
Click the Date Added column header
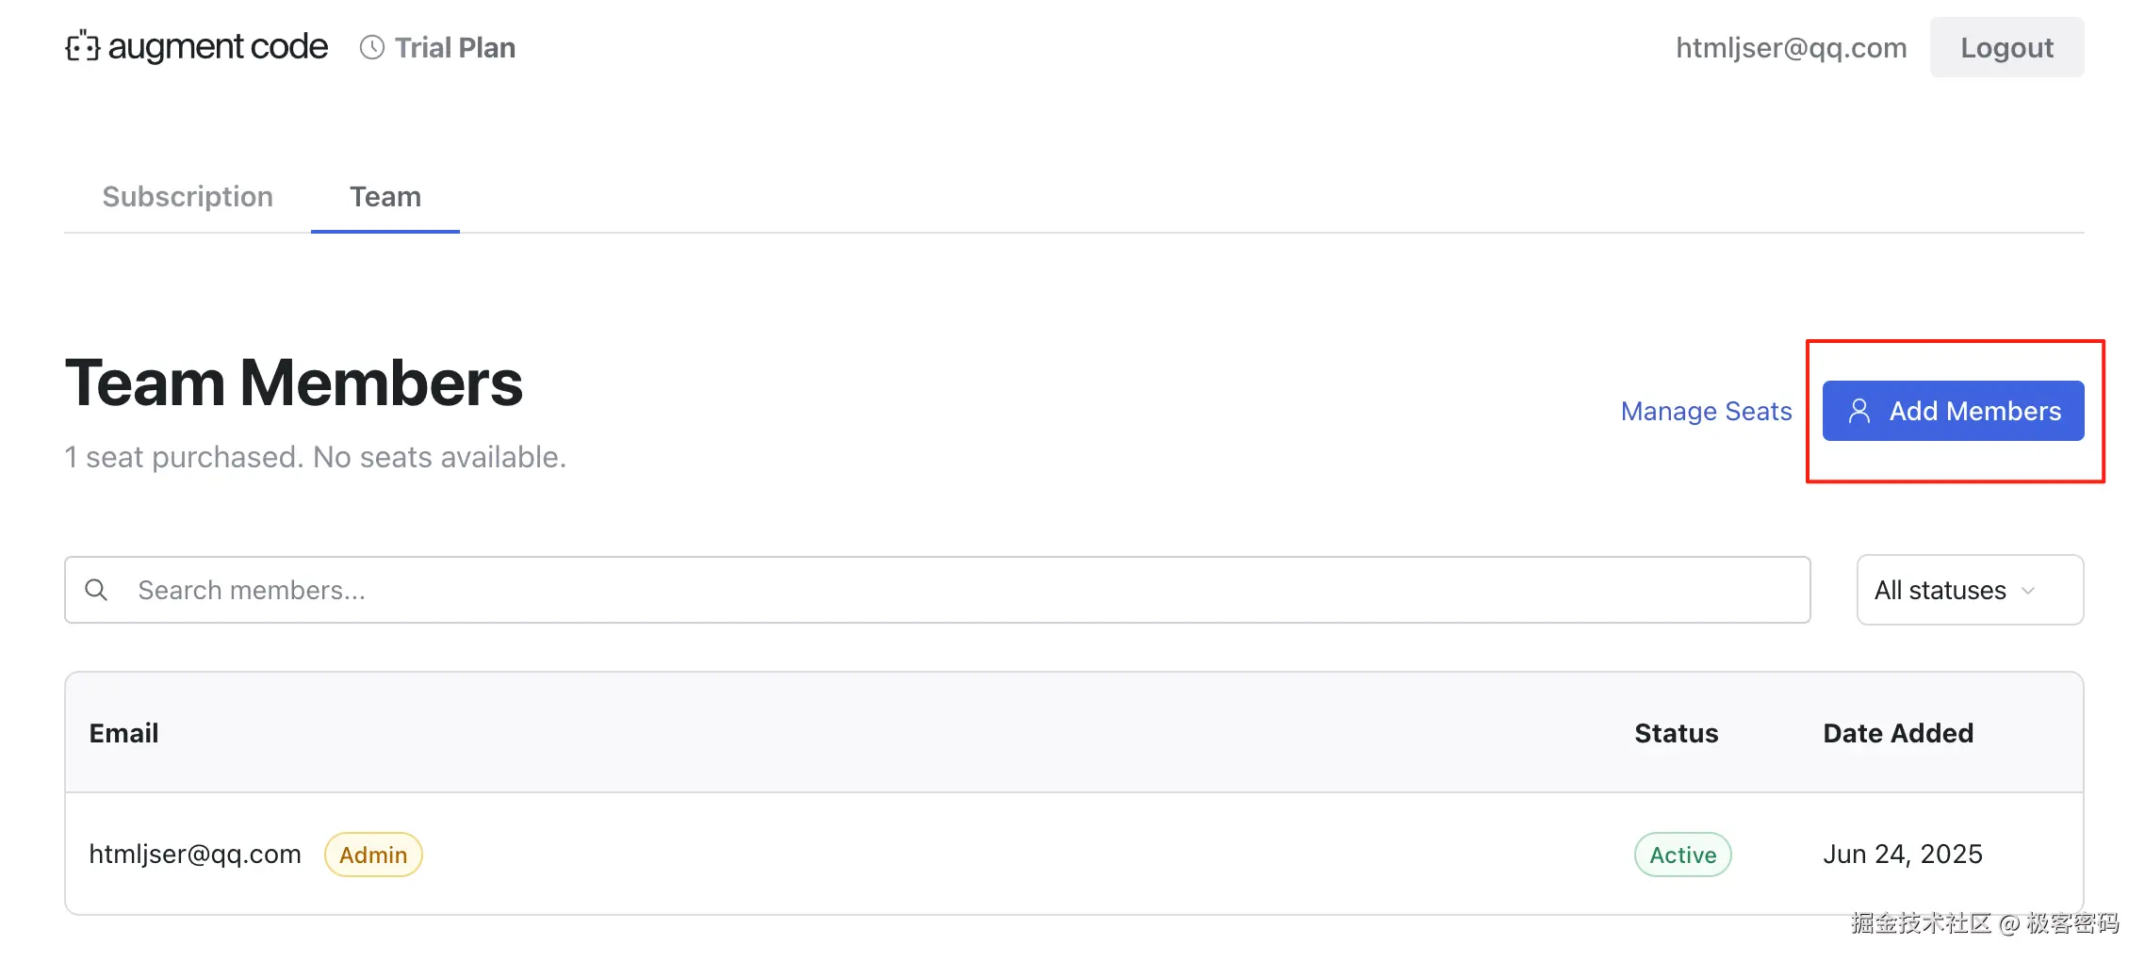pos(1898,733)
